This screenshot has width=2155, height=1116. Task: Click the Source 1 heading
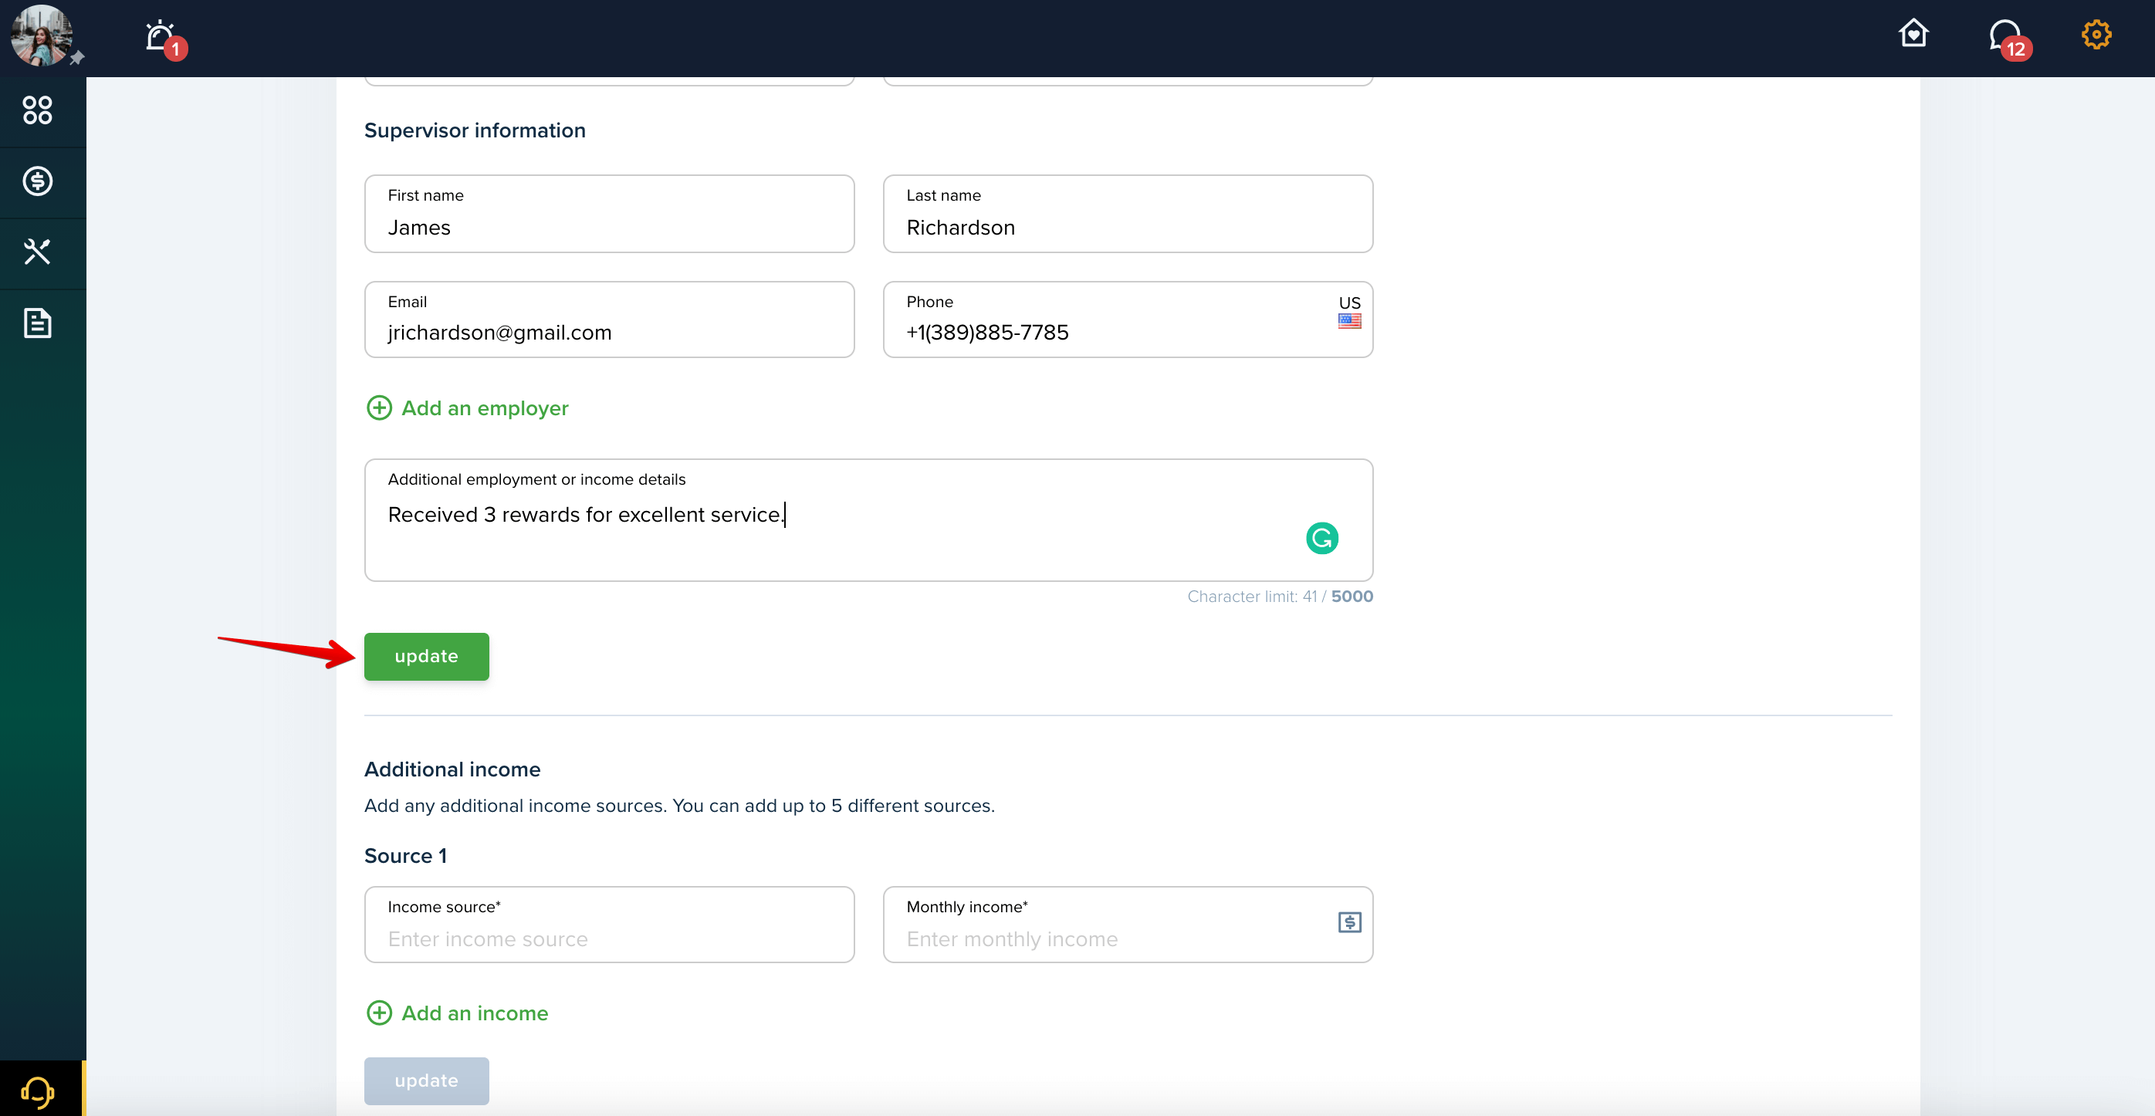coord(406,856)
